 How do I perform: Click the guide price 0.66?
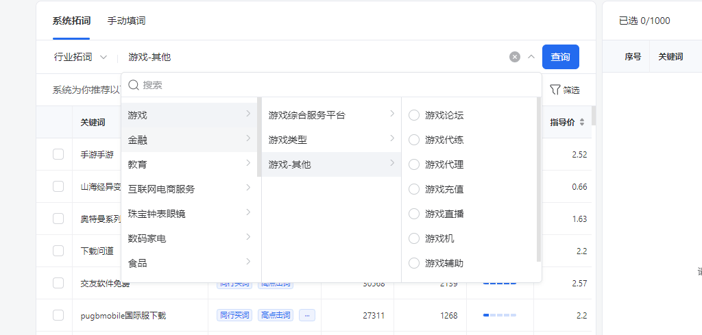click(579, 186)
